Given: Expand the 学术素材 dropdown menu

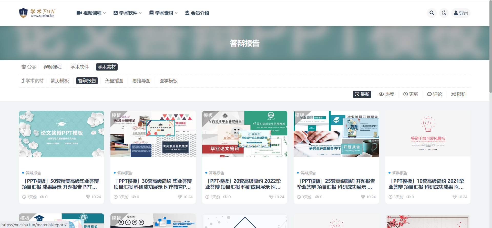Looking at the screenshot, I should 163,13.
